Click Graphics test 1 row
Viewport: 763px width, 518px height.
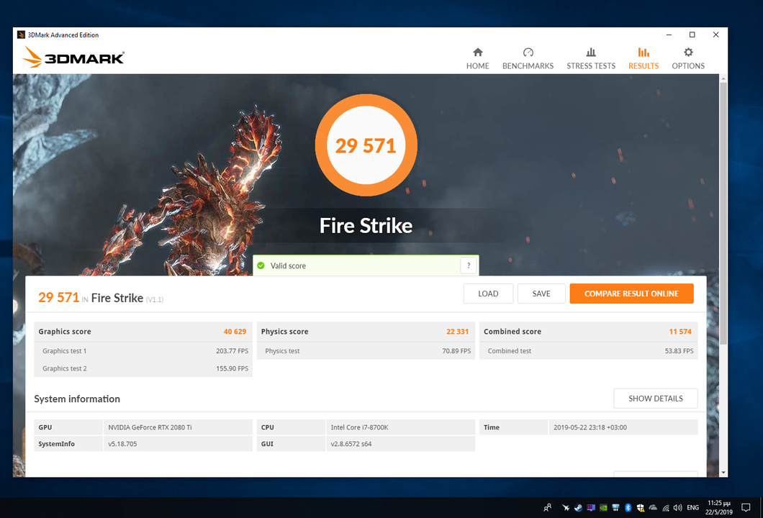pyautogui.click(x=143, y=350)
